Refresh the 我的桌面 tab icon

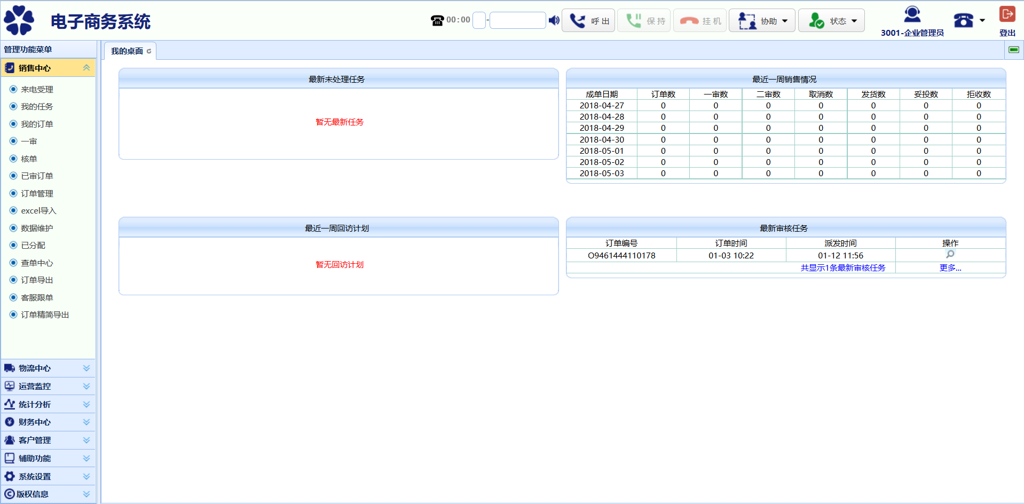149,51
